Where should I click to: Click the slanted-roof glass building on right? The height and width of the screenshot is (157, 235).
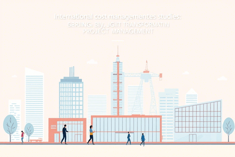click(198, 121)
